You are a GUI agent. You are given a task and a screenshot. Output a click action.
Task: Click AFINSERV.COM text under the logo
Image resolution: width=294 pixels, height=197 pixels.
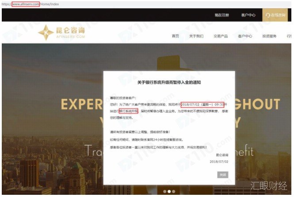71,37
